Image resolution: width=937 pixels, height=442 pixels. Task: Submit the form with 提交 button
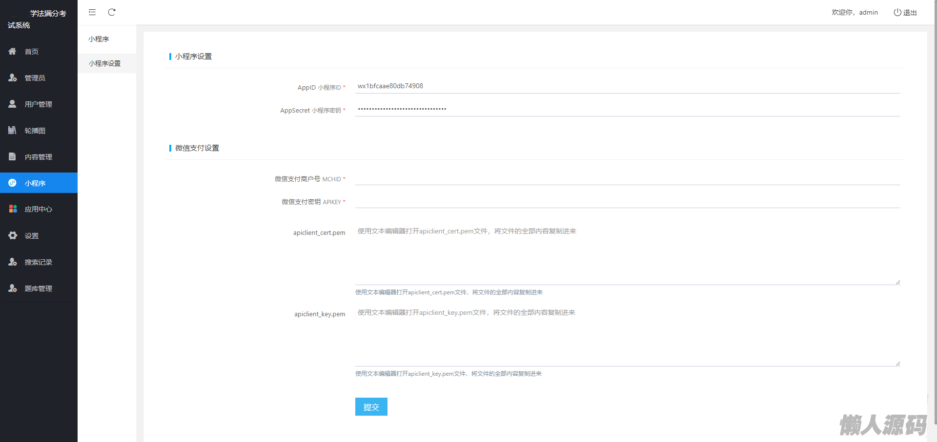point(371,407)
